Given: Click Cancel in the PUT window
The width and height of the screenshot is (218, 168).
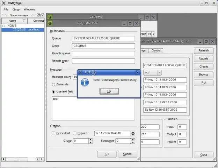Looking at the screenshot, I should click(128, 154).
